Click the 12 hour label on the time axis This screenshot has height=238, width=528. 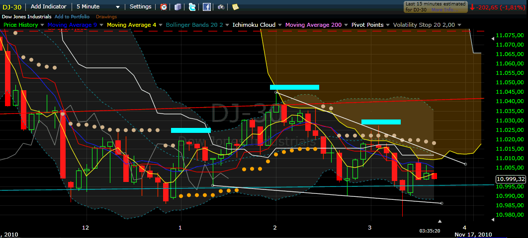(86, 228)
